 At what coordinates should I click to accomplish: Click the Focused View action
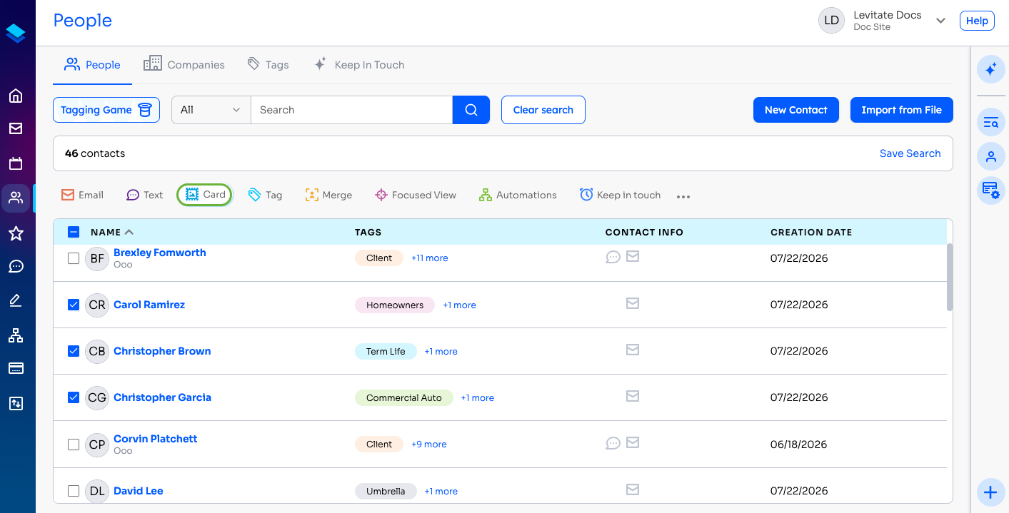[416, 195]
